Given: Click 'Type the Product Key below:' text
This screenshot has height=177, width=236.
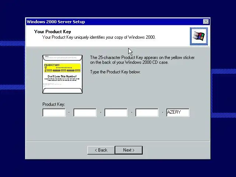Looking at the screenshot, I should click(x=115, y=72).
